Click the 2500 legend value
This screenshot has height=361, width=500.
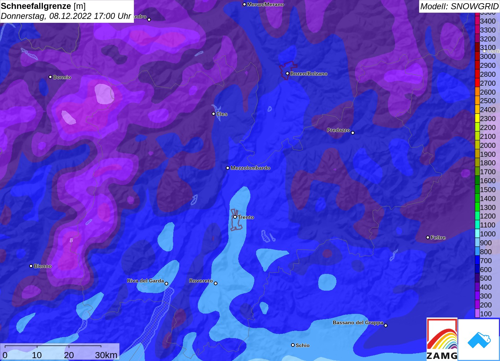point(488,101)
